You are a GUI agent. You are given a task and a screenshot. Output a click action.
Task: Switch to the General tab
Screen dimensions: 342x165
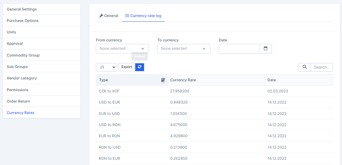click(109, 16)
